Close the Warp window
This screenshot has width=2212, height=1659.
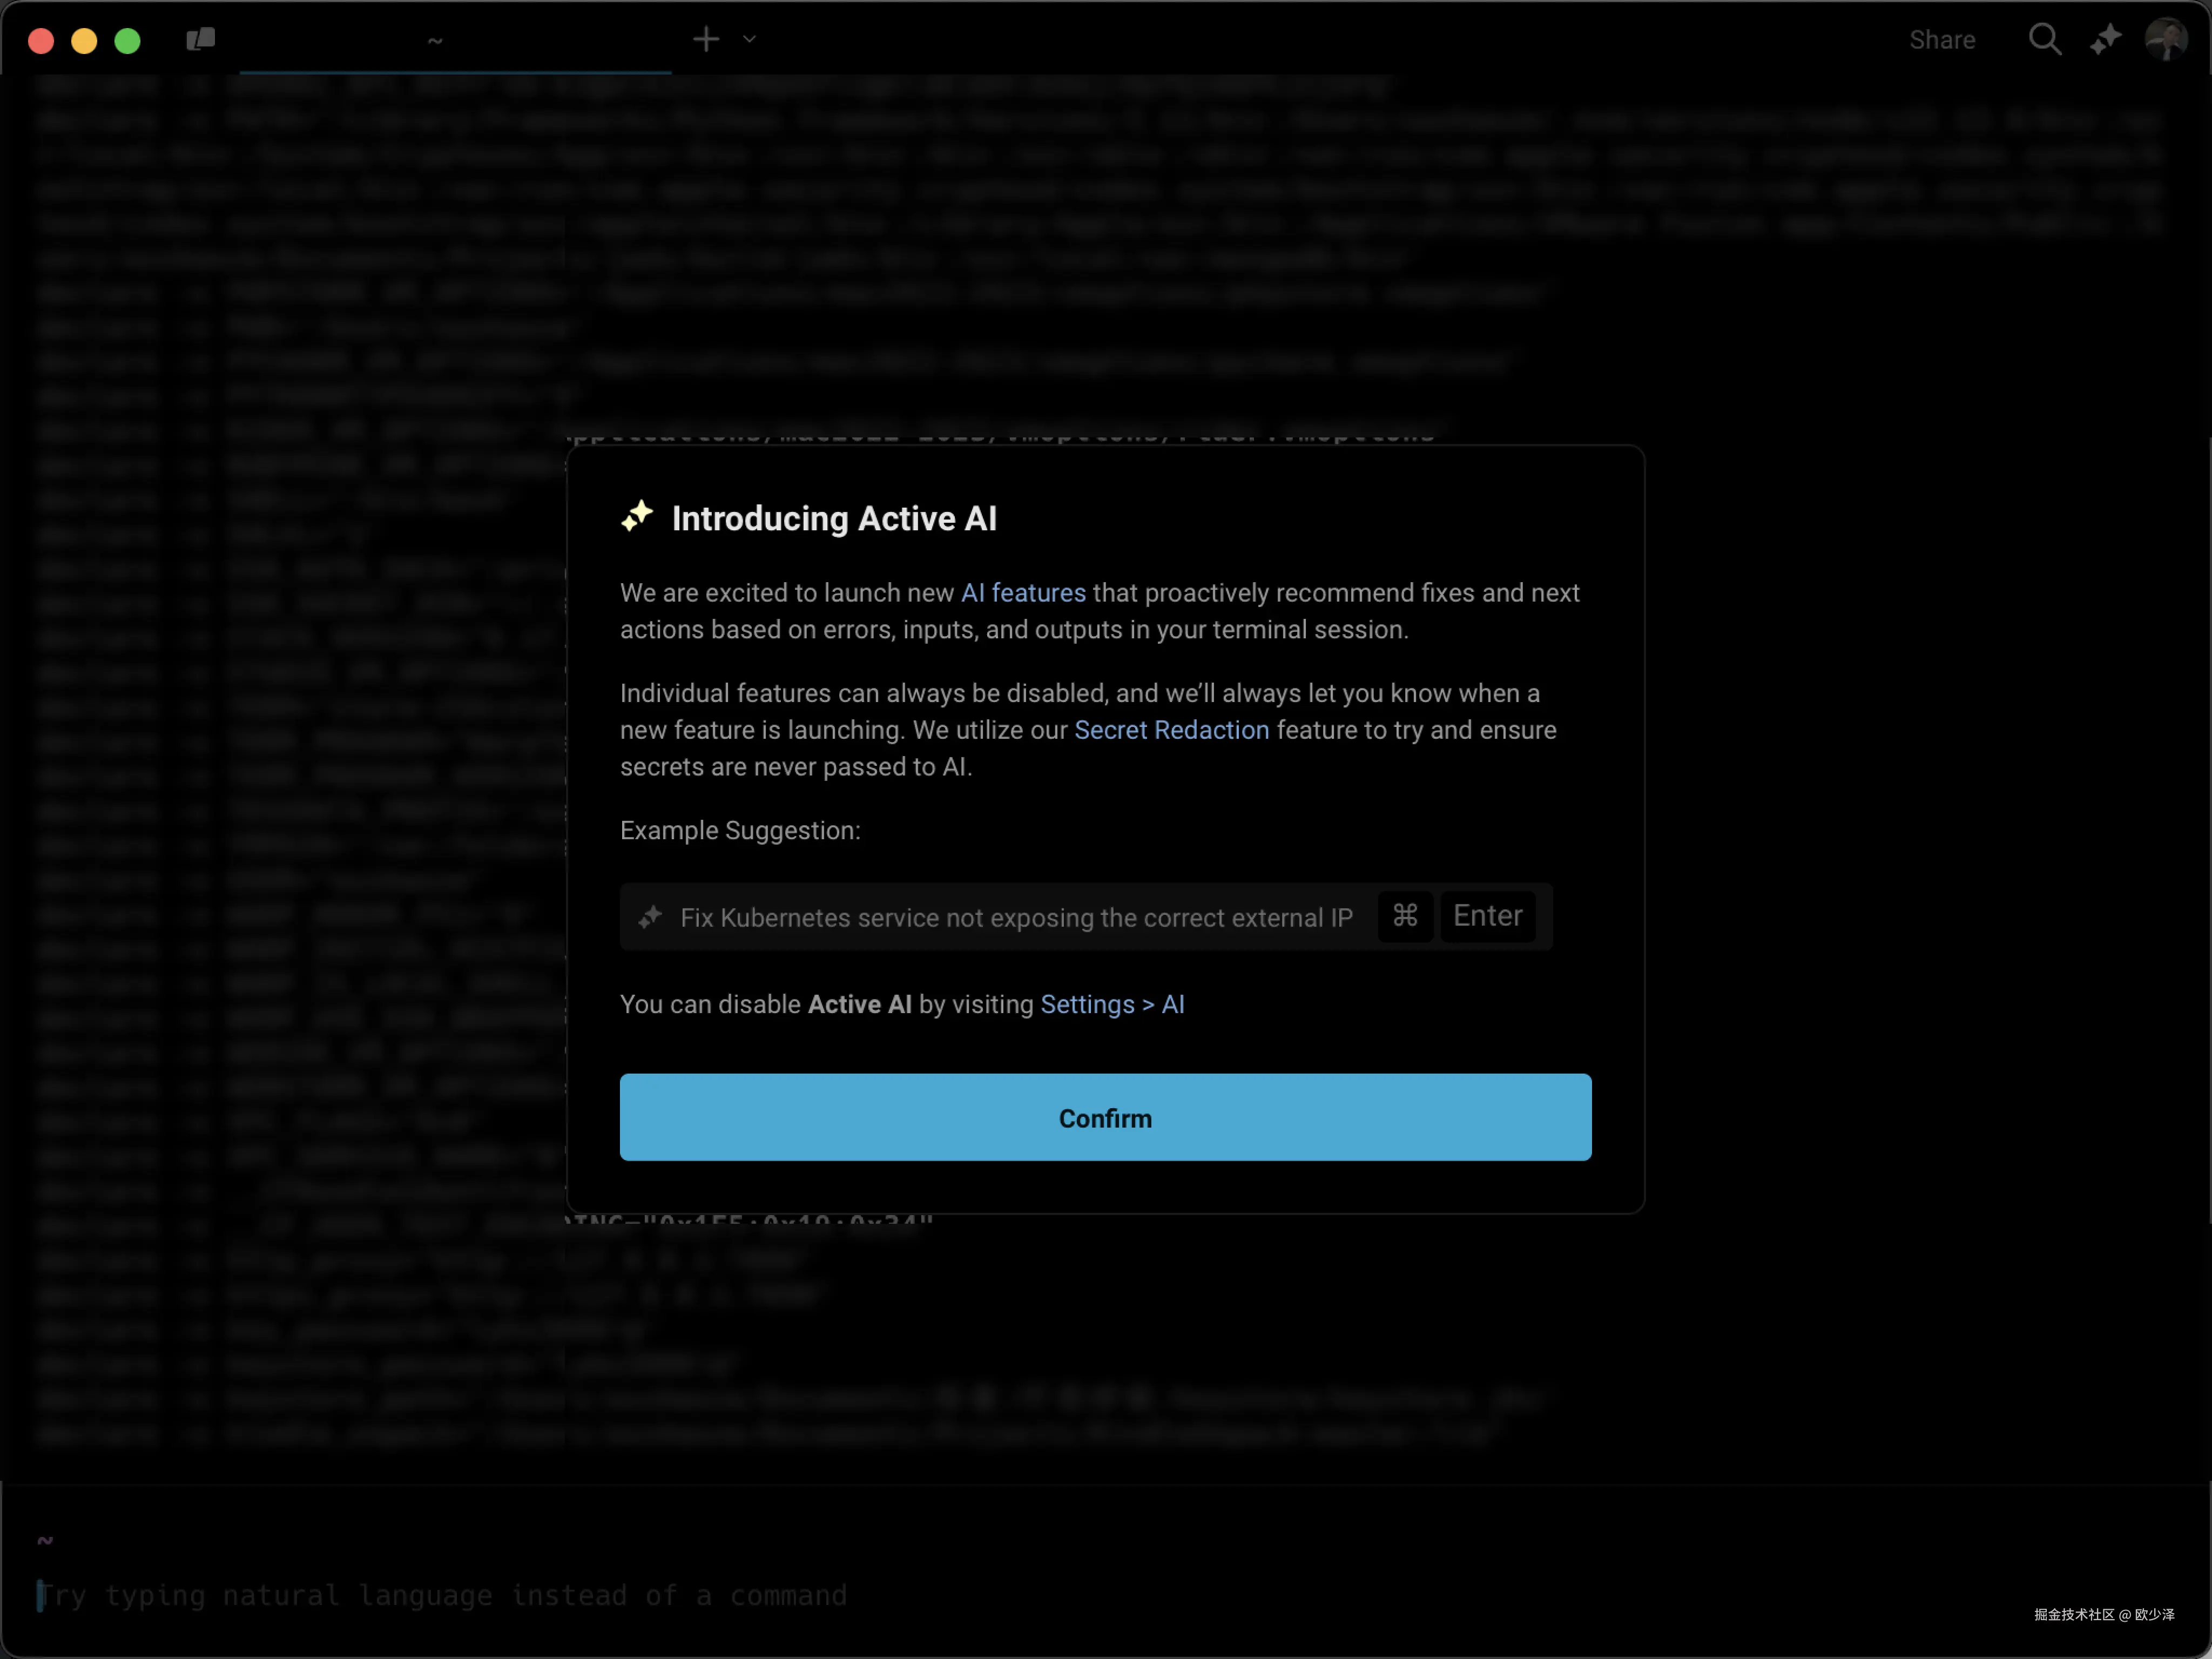pos(41,41)
